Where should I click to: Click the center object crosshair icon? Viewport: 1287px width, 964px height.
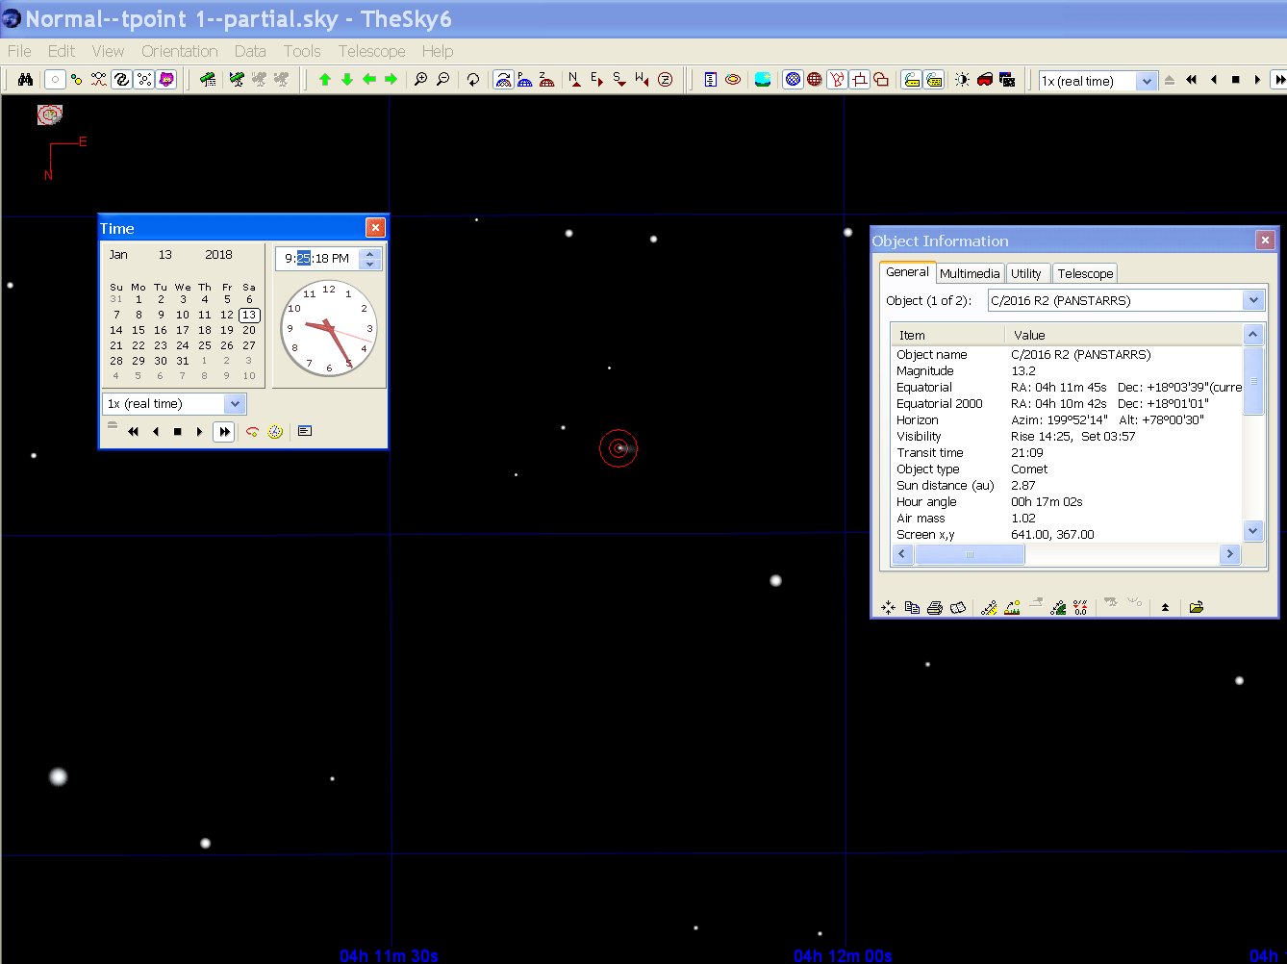pos(888,608)
